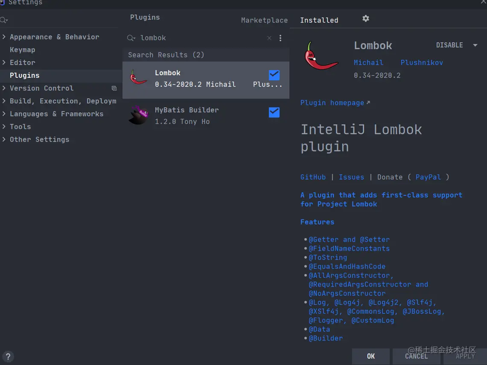Click the Michail author link
The height and width of the screenshot is (365, 487).
tap(368, 62)
